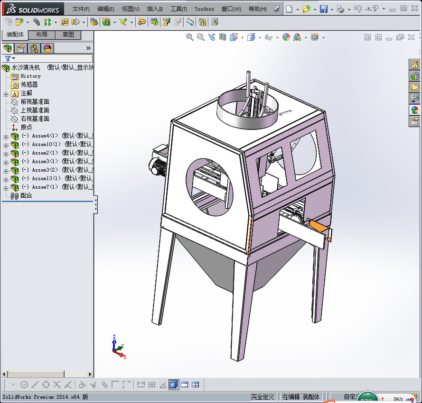Viewport: 422px width, 403px height.
Task: Click the Move Component icon
Action: click(75, 22)
